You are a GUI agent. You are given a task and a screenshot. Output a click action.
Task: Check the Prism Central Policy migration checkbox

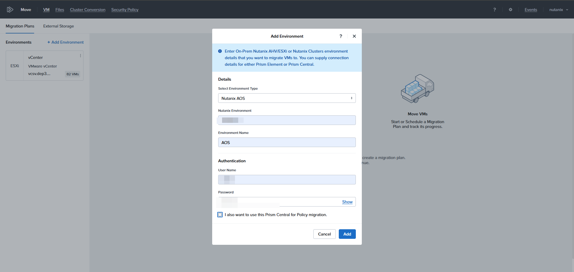(220, 215)
